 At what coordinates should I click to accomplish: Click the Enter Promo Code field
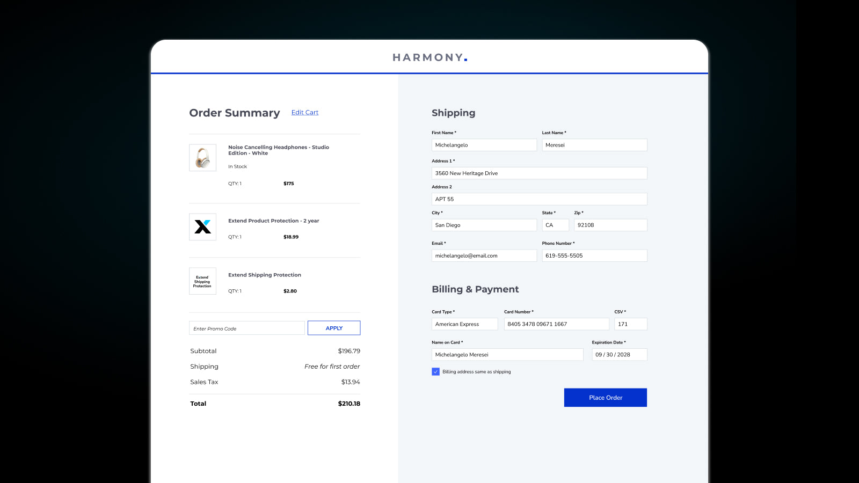pyautogui.click(x=246, y=327)
